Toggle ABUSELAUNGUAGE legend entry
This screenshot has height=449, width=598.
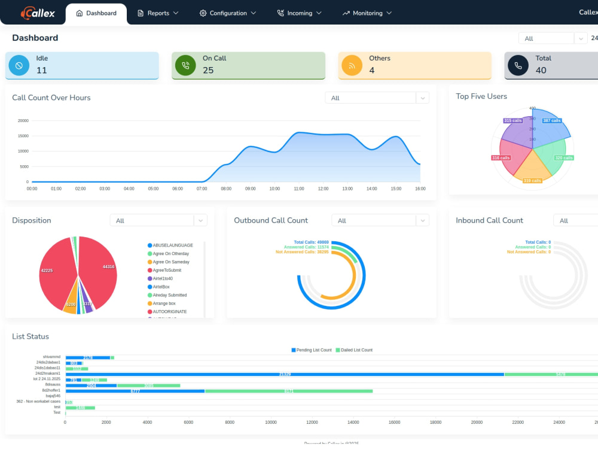point(170,245)
